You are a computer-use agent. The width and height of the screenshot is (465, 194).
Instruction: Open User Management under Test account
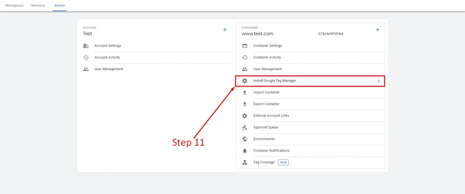pyautogui.click(x=109, y=69)
